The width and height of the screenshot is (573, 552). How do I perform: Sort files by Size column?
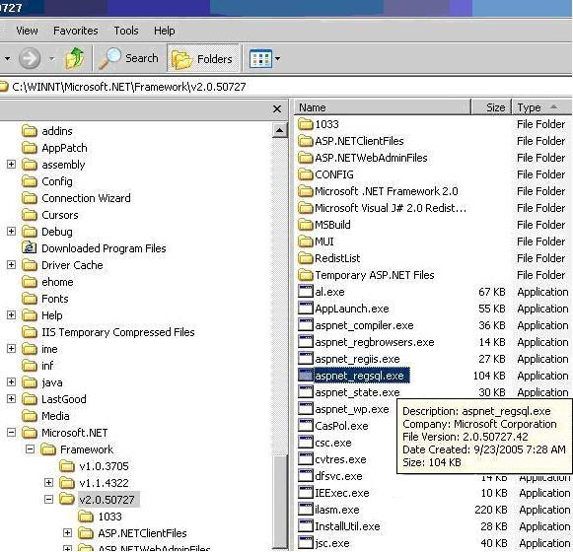[491, 107]
